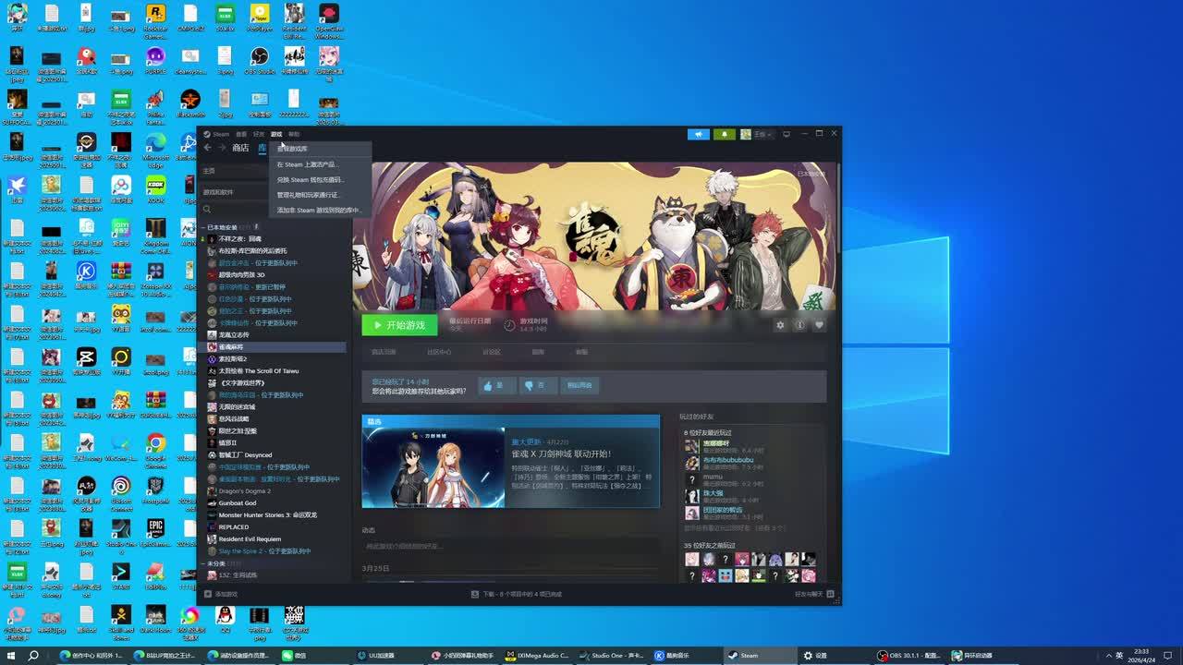The image size is (1183, 665).
Task: Select Gunboat God in the game list
Action: click(x=238, y=503)
